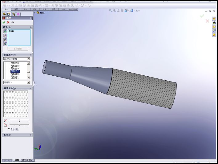This screenshot has height=164, width=218.
Task: Switch to the 模型 tab at bottom
Action: [x=17, y=160]
